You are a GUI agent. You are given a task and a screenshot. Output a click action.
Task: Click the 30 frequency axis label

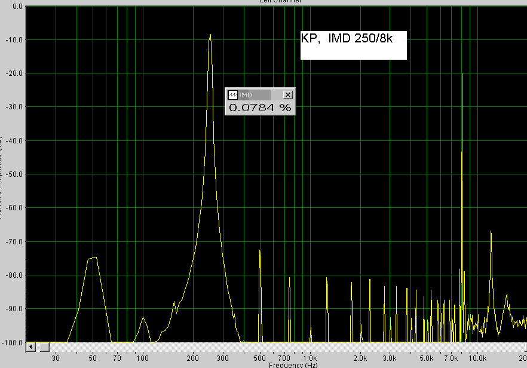point(56,358)
